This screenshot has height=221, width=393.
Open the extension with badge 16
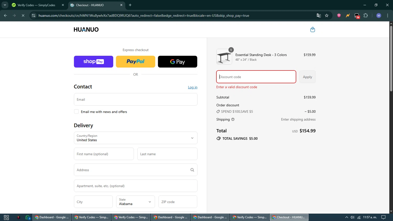357,16
